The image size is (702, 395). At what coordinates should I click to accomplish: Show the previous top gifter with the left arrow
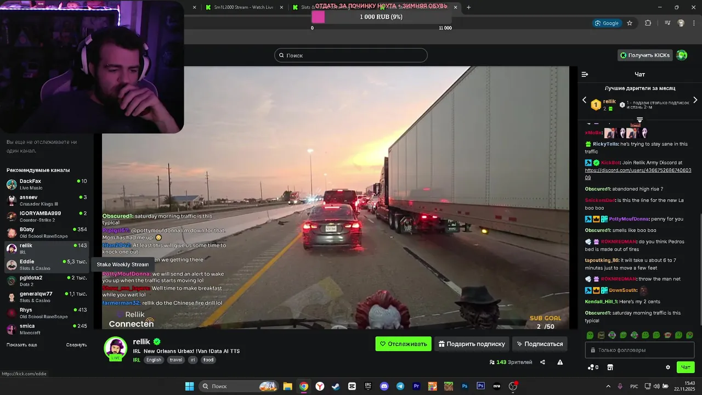coord(584,100)
